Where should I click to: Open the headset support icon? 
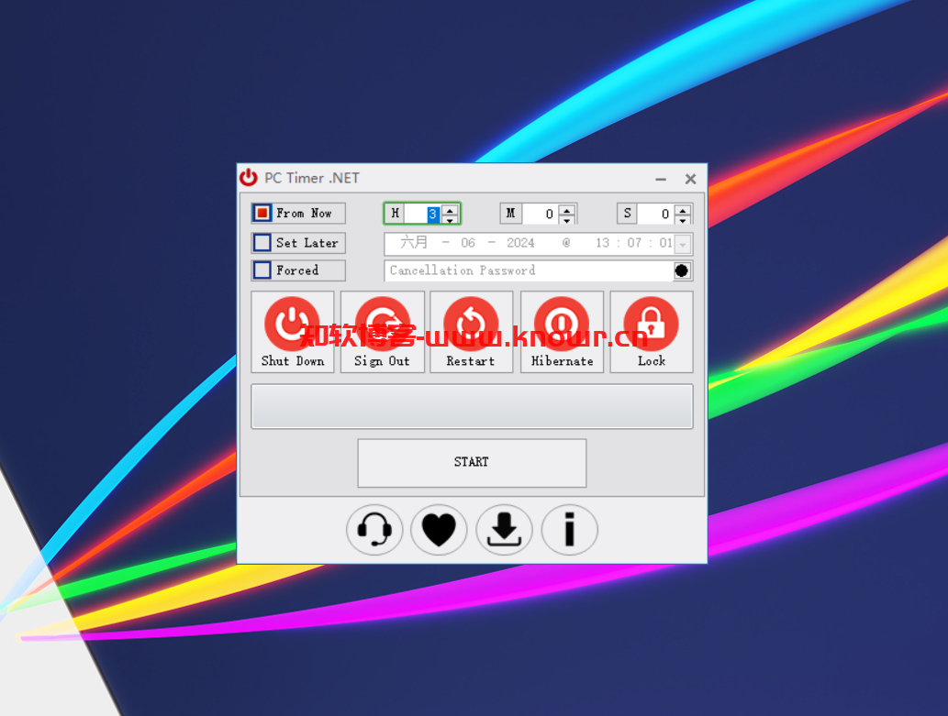pos(374,530)
